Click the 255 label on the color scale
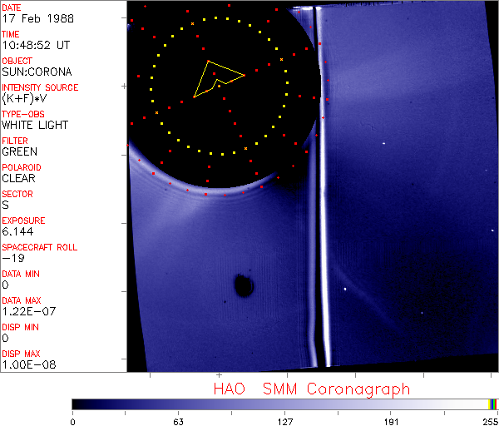Image resolution: width=499 pixels, height=426 pixels. 488,421
